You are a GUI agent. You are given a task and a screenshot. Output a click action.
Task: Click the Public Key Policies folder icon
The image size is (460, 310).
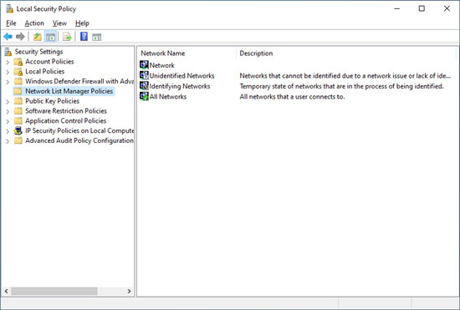point(18,101)
